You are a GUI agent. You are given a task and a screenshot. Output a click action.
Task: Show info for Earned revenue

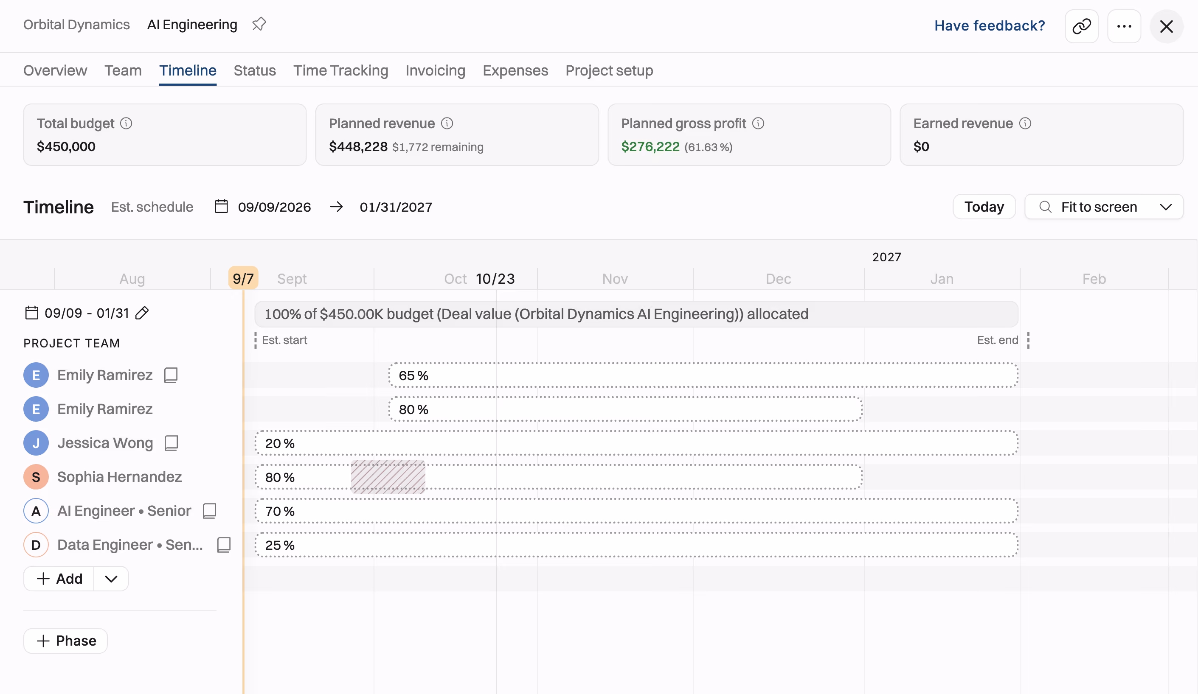(1025, 123)
